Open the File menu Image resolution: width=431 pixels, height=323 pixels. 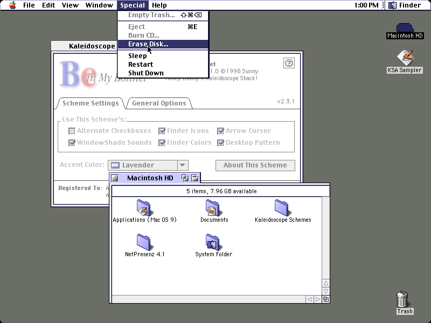pyautogui.click(x=29, y=5)
